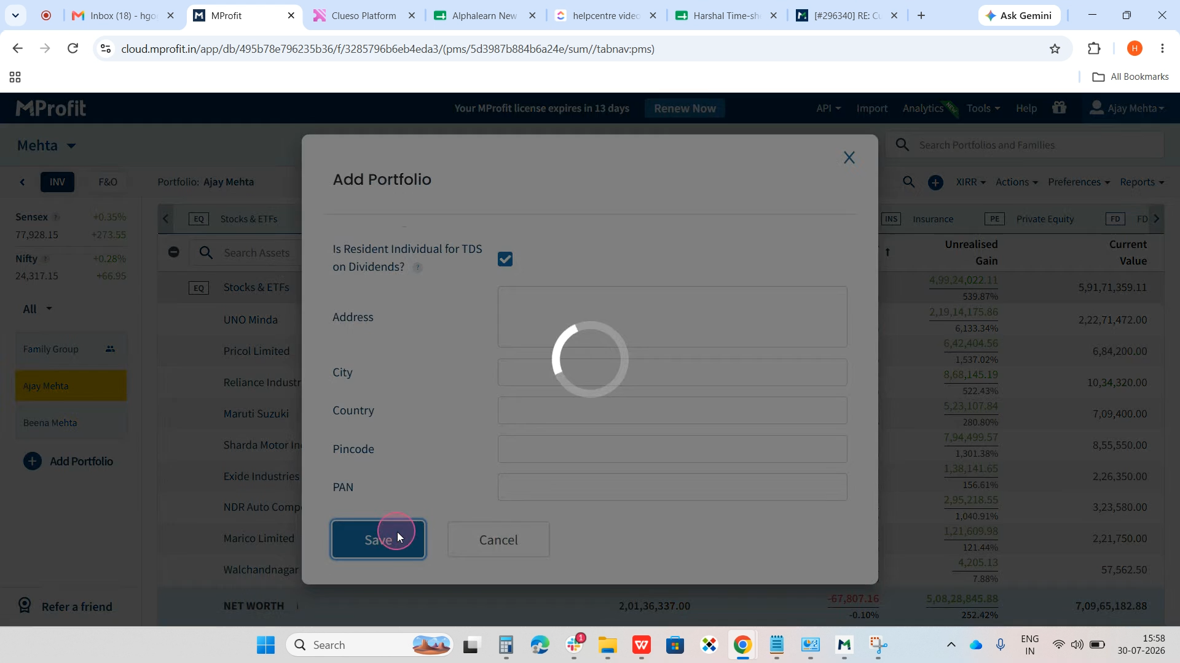Image resolution: width=1180 pixels, height=663 pixels.
Task: Open the Help menu item
Action: tap(1026, 108)
